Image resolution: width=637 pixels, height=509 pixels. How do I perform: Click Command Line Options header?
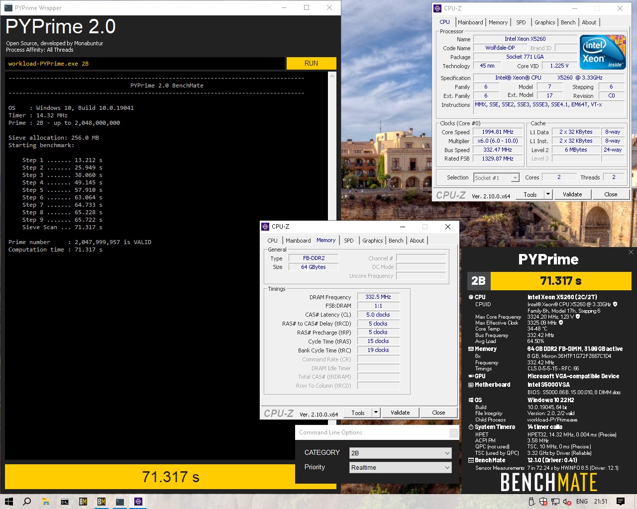[331, 432]
